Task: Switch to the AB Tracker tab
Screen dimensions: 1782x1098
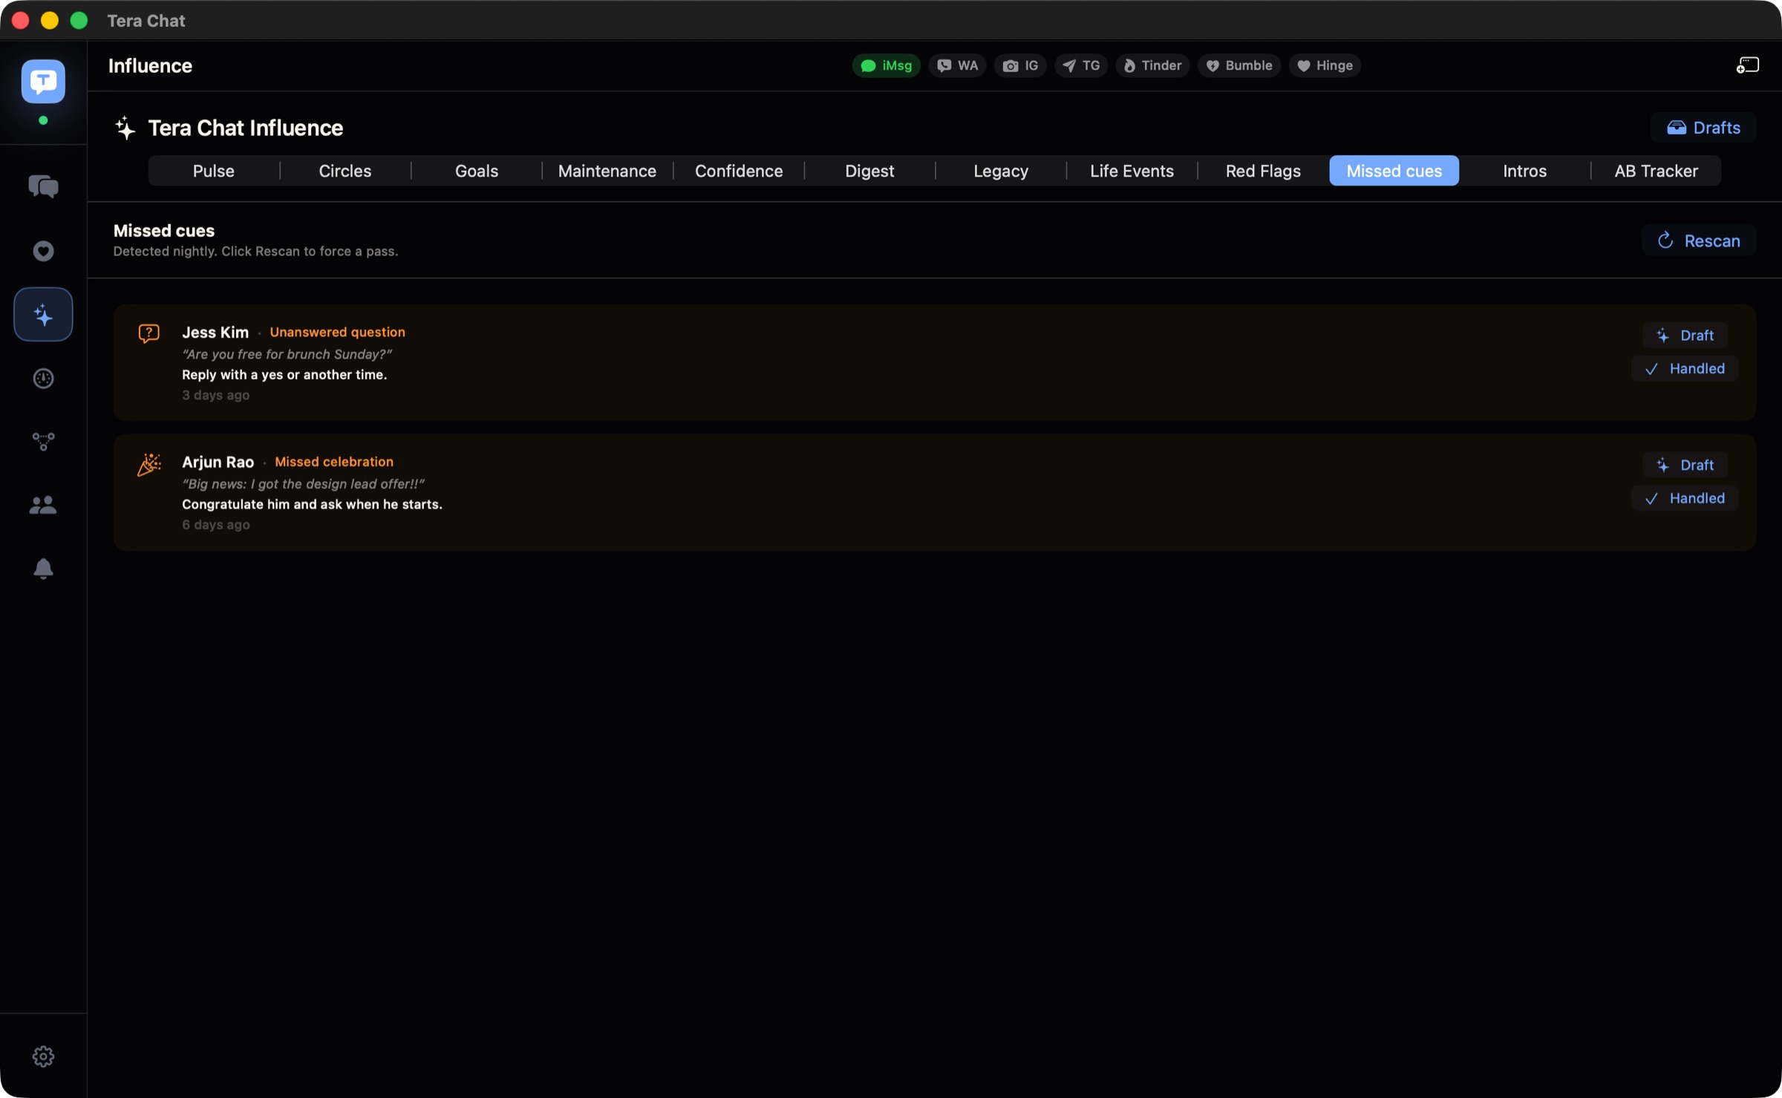Action: point(1657,171)
